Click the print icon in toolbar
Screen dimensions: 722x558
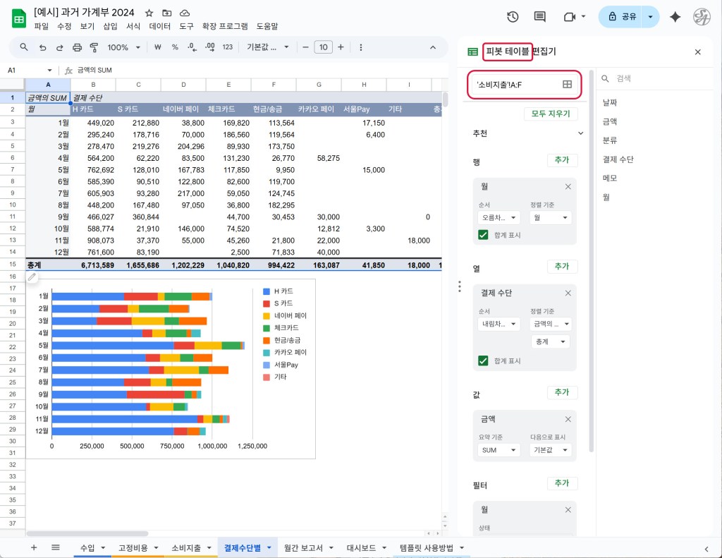pos(78,47)
